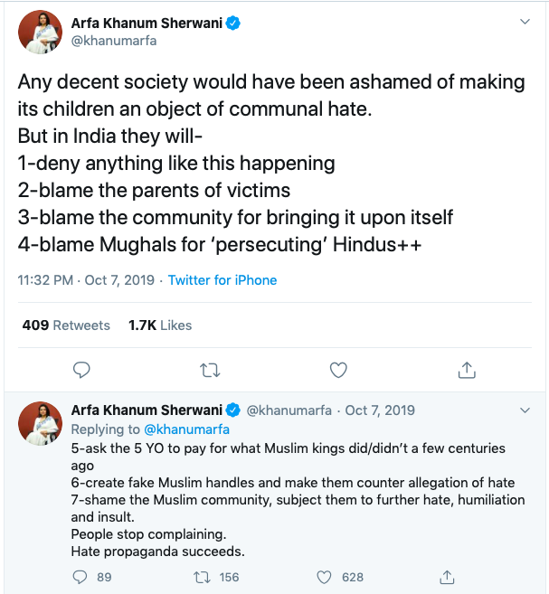Open the Twitter for iPhone link
This screenshot has height=594, width=549.
[222, 280]
